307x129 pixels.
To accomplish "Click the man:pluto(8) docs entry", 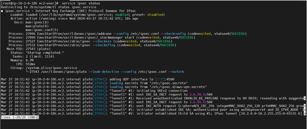I will pos(37,26).
